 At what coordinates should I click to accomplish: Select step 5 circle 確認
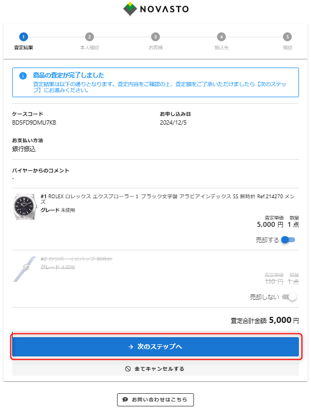pos(287,37)
